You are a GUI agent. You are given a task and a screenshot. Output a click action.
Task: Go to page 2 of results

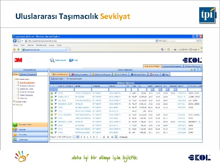pyautogui.click(x=81, y=137)
